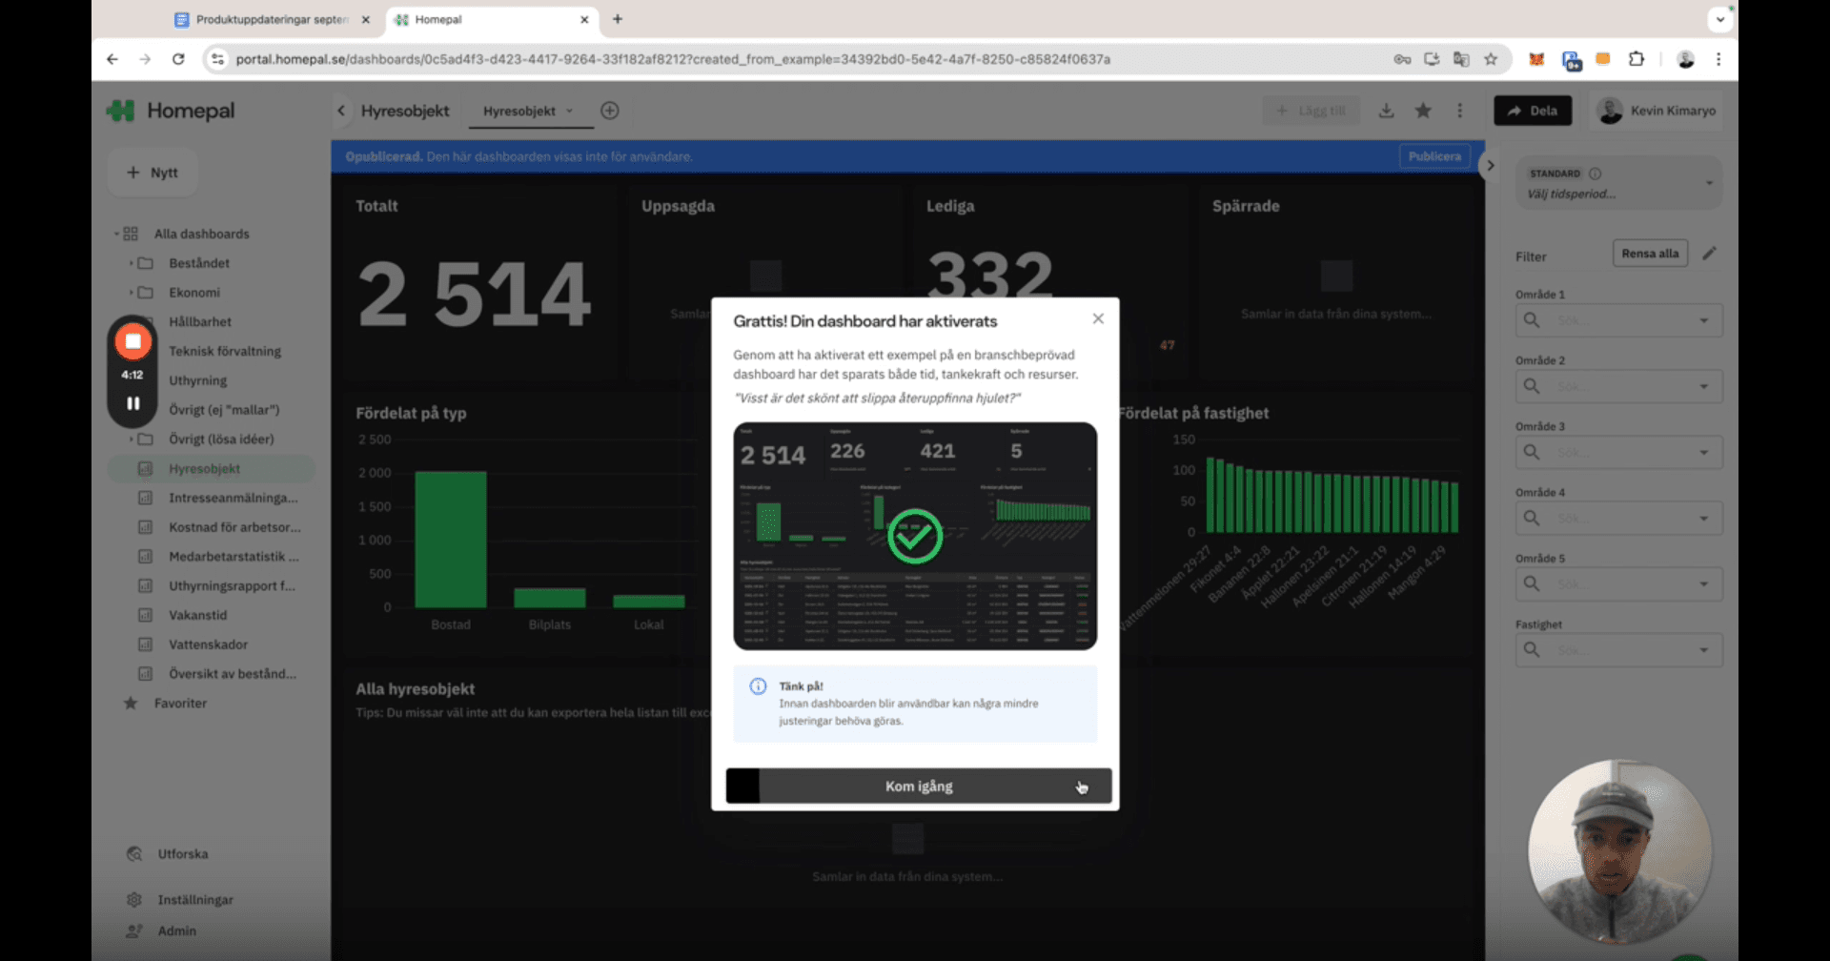Click the edit pencil icon beside Filter
Viewport: 1830px width, 961px height.
coord(1710,254)
